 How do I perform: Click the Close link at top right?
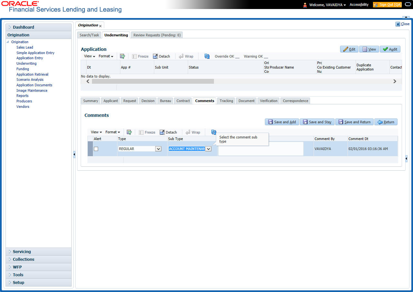403,24
